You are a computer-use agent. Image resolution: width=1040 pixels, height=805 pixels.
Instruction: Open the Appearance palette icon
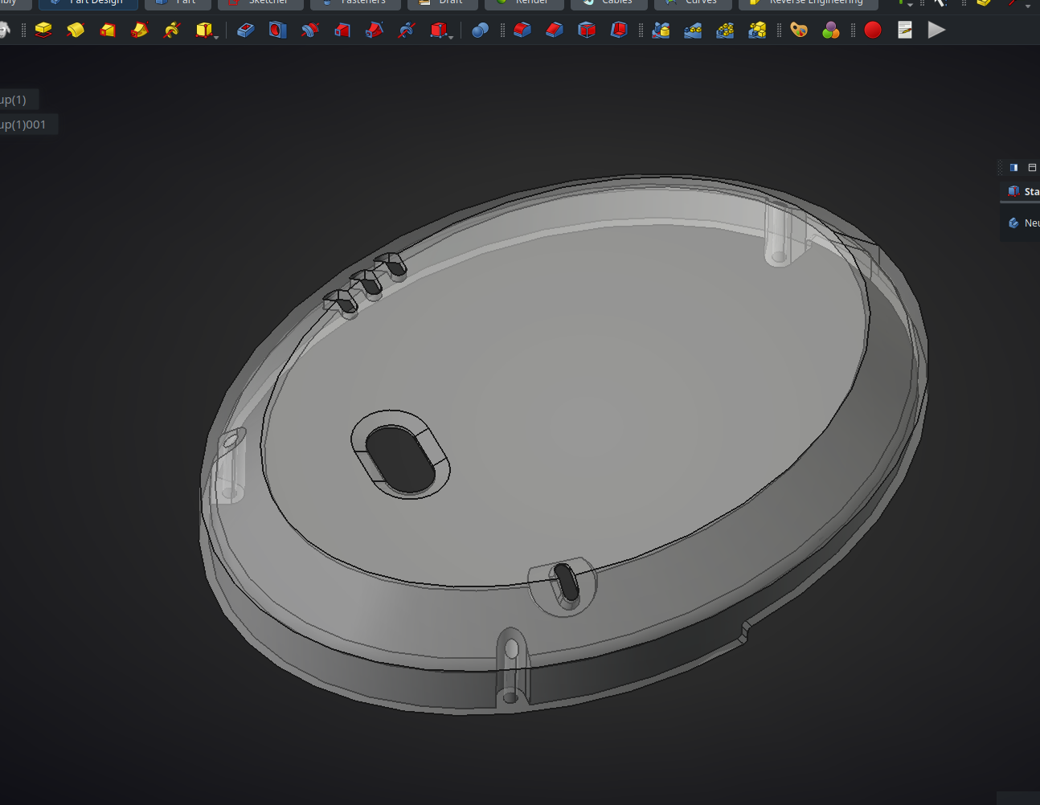tap(799, 31)
